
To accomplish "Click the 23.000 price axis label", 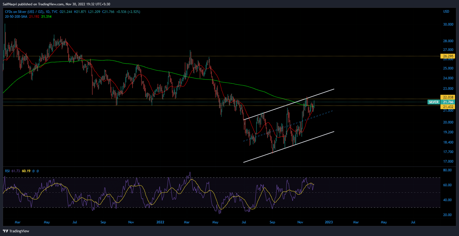I will 448,89.
